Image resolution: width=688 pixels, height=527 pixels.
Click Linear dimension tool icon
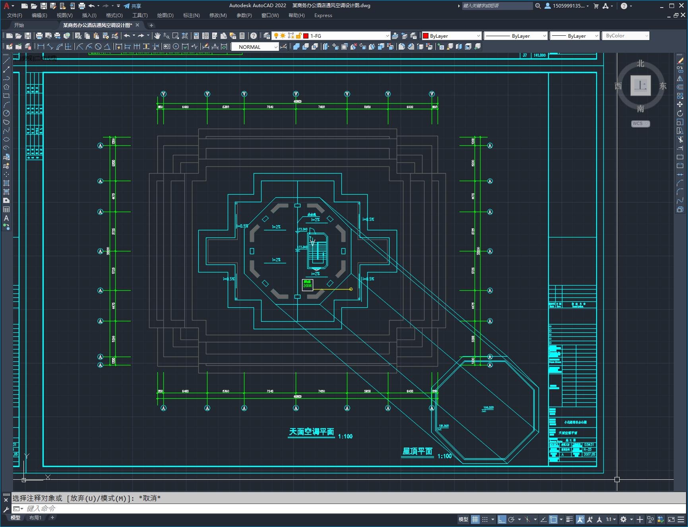pyautogui.click(x=41, y=47)
